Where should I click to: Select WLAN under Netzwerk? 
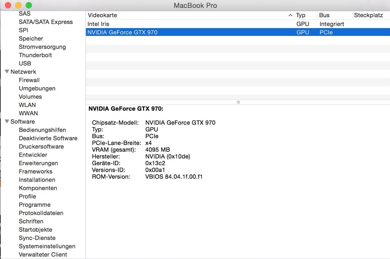click(x=27, y=105)
